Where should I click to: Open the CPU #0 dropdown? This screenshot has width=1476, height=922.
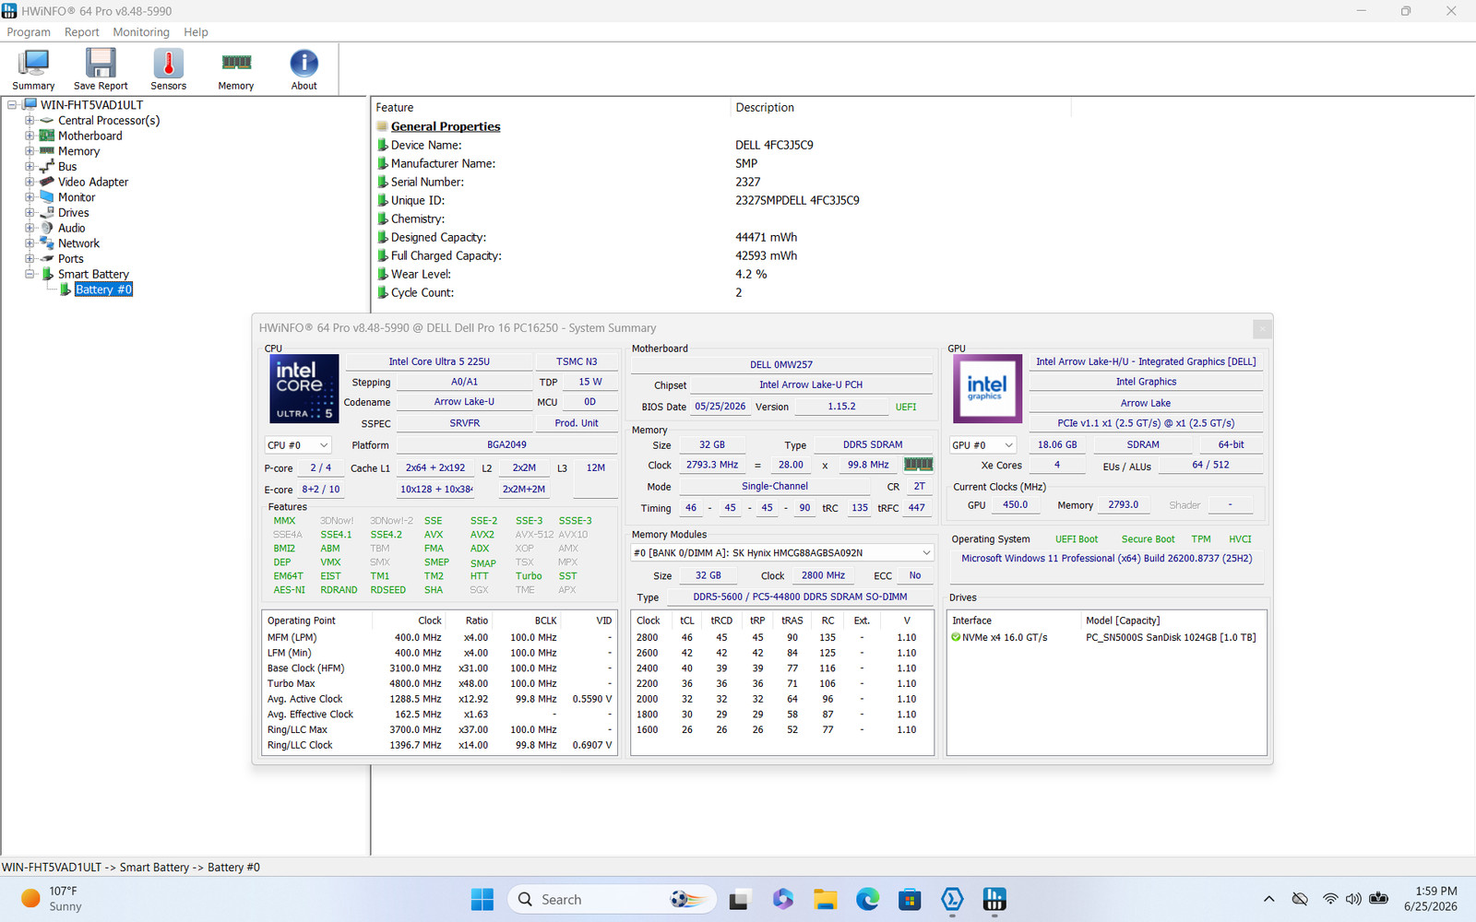pyautogui.click(x=297, y=445)
